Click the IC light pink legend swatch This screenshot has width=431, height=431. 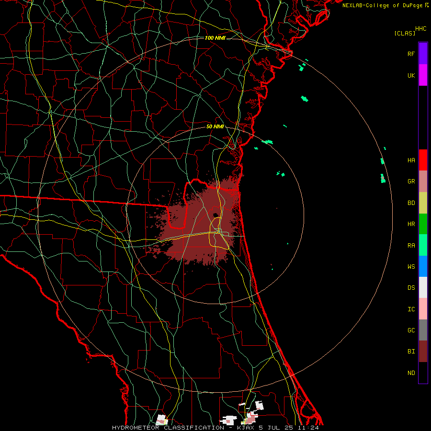[423, 309]
